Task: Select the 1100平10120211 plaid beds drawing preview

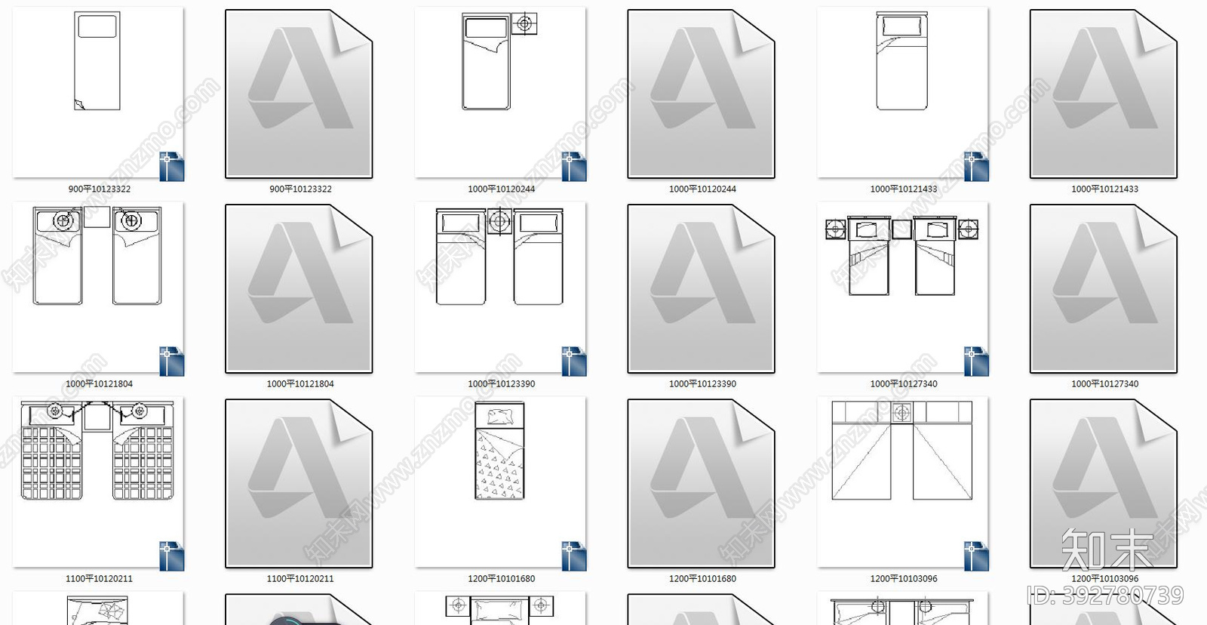Action: [98, 482]
